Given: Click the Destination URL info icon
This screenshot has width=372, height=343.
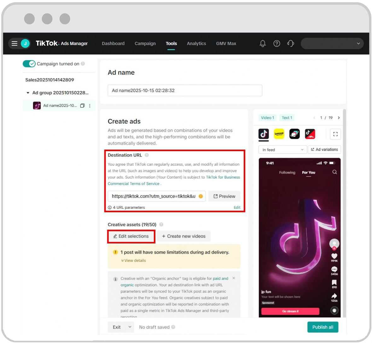Looking at the screenshot, I should tap(147, 155).
